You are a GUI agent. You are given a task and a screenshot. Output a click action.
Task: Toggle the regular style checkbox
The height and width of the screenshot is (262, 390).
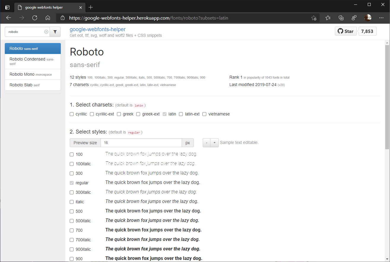[72, 183]
